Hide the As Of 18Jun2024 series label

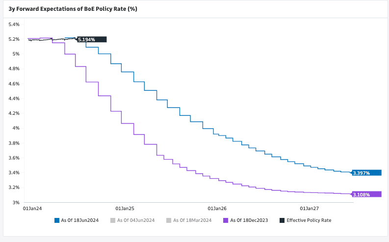[x=80, y=220]
